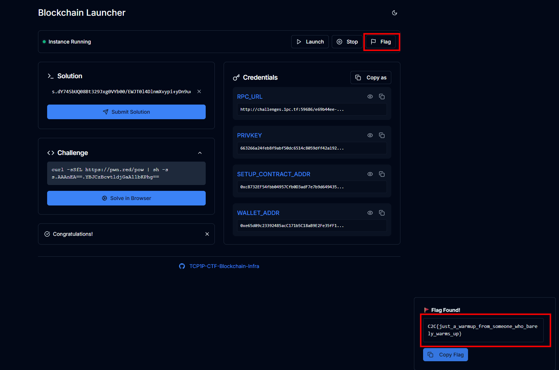Click Solve in Browser
This screenshot has width=559, height=370.
(126, 198)
